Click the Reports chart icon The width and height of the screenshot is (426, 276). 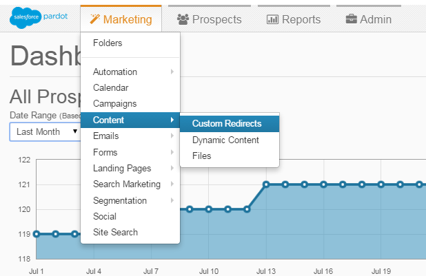pos(272,19)
